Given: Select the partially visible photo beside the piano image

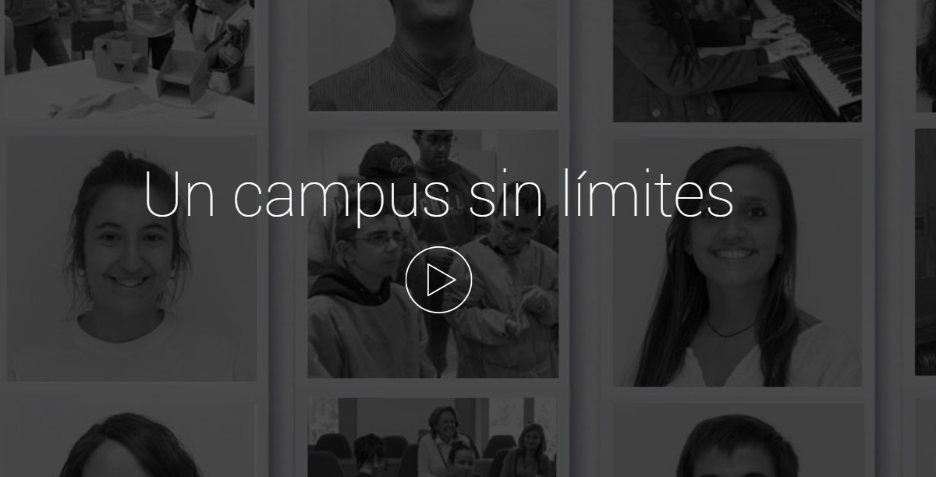Looking at the screenshot, I should pos(926,55).
